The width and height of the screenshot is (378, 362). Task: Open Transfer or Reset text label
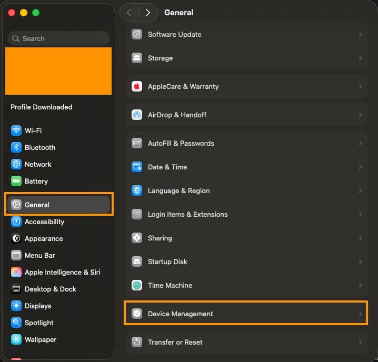175,342
